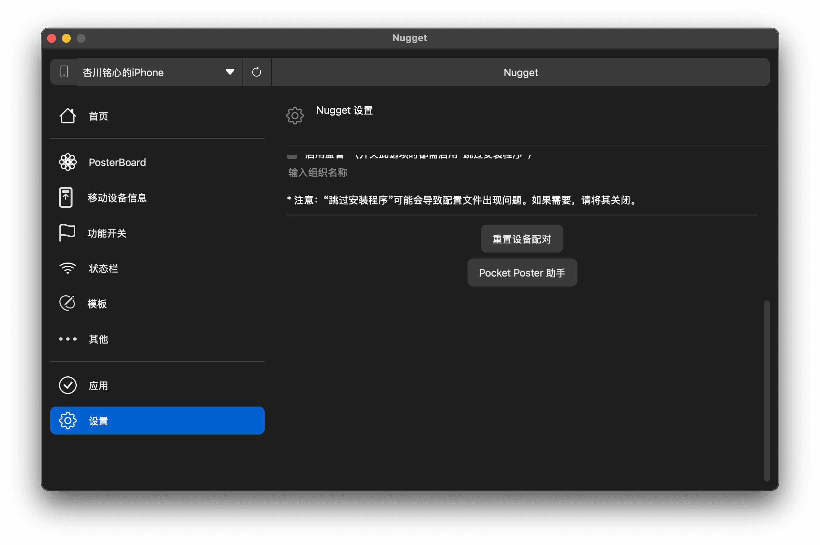The image size is (820, 545).
Task: Click the refresh device list icon
Action: [257, 72]
